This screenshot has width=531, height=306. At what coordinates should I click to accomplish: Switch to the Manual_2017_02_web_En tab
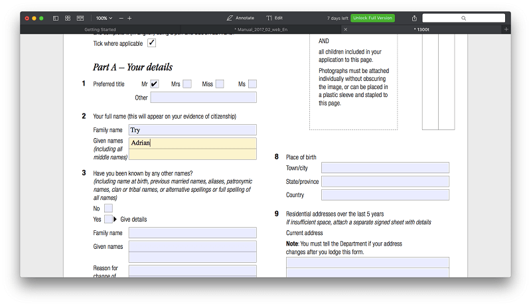click(261, 29)
